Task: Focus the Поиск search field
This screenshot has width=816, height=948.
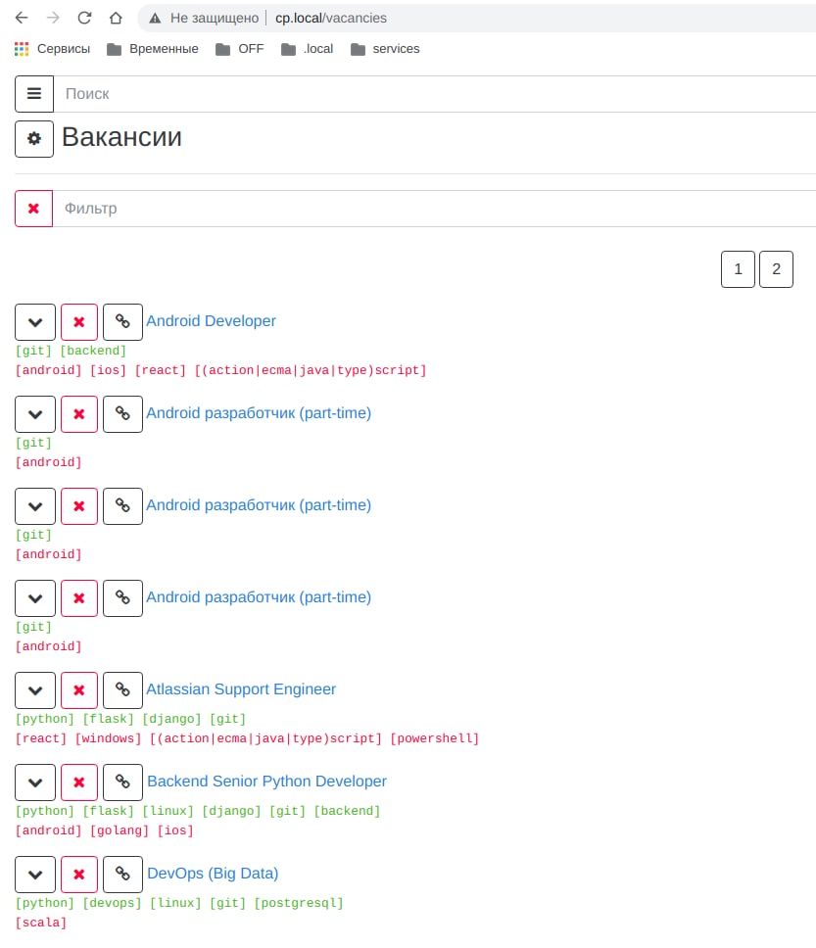Action: coord(434,94)
